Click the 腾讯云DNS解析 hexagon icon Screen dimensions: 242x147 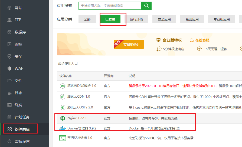63,86
